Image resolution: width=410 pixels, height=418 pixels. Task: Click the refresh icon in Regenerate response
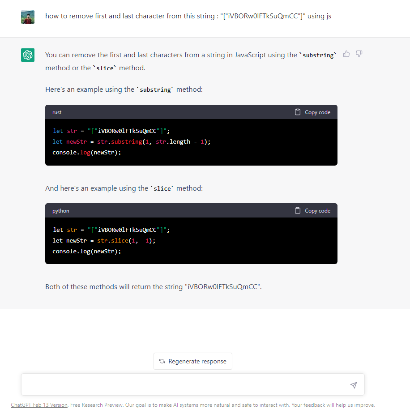click(x=162, y=361)
